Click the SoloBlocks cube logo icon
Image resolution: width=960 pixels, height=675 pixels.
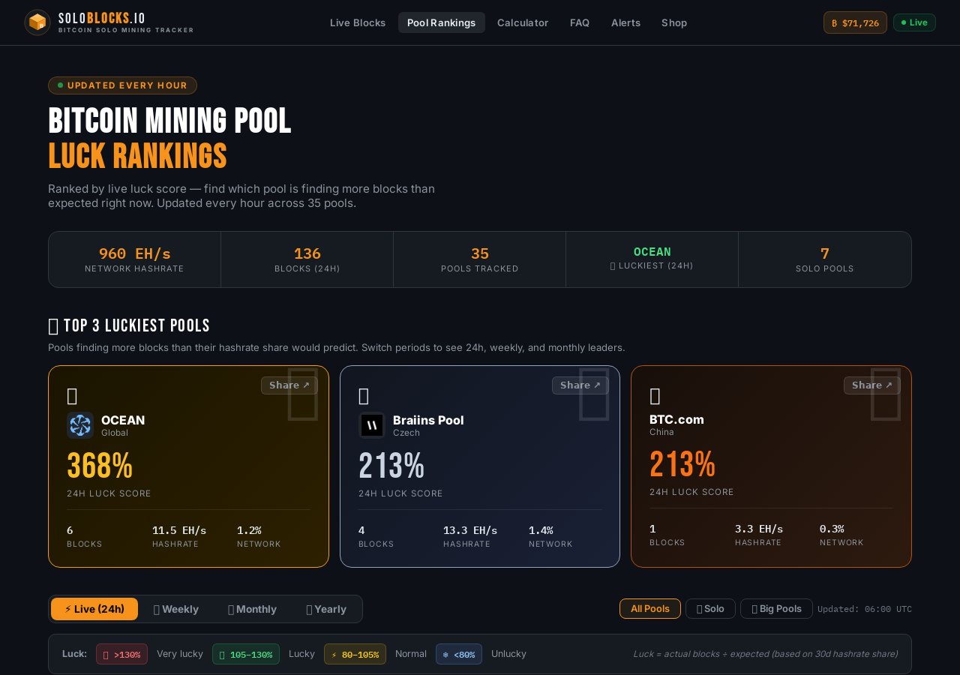point(37,22)
